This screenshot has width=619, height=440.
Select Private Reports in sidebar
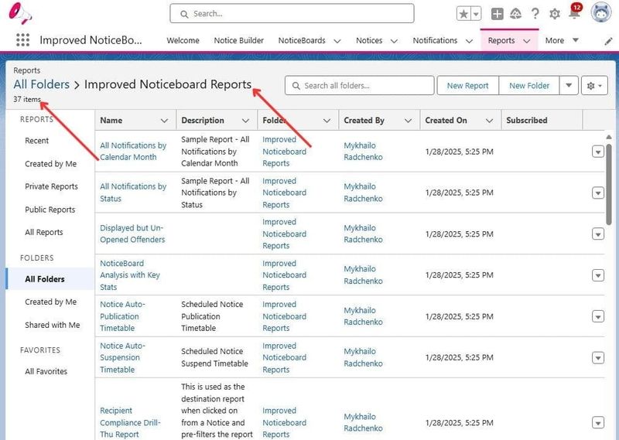pos(51,186)
